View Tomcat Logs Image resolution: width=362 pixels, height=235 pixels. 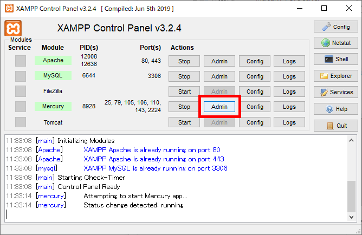(289, 122)
